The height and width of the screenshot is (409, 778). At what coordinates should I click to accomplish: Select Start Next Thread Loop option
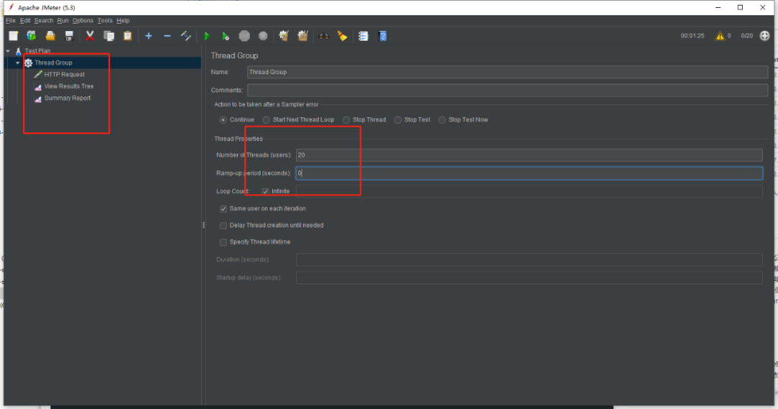pos(267,120)
